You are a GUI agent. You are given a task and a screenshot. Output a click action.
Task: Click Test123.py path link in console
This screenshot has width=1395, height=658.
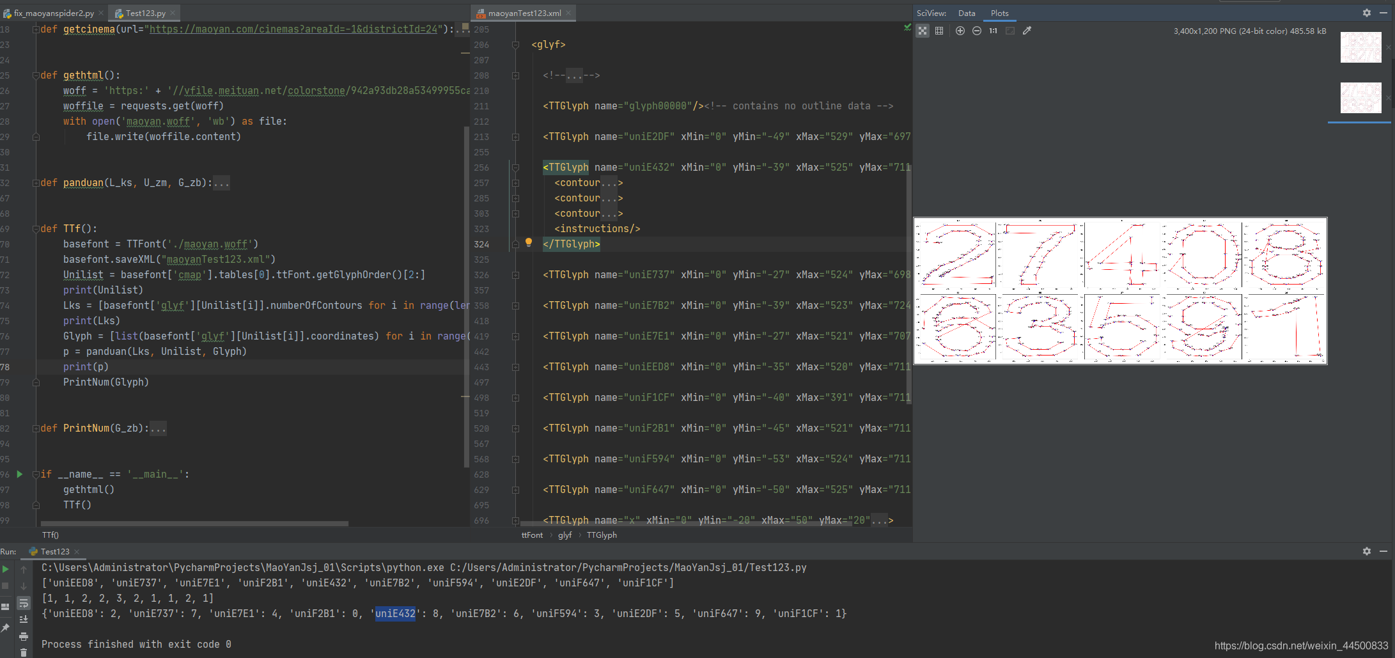[628, 568]
